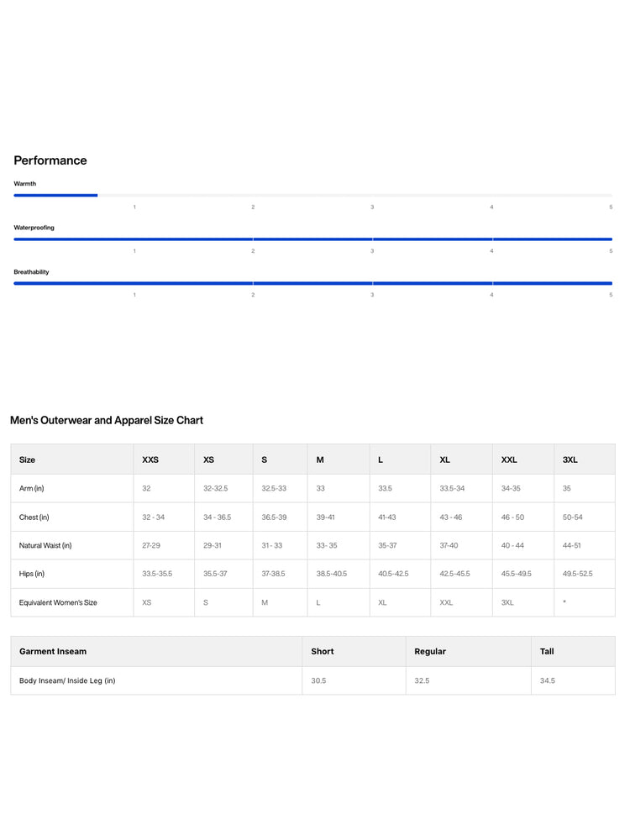Select the Short inseam column header

pyautogui.click(x=322, y=652)
